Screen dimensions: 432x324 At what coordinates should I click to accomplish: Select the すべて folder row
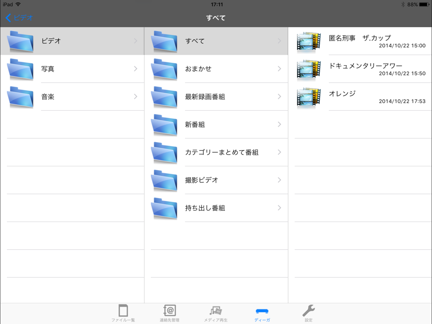click(216, 41)
